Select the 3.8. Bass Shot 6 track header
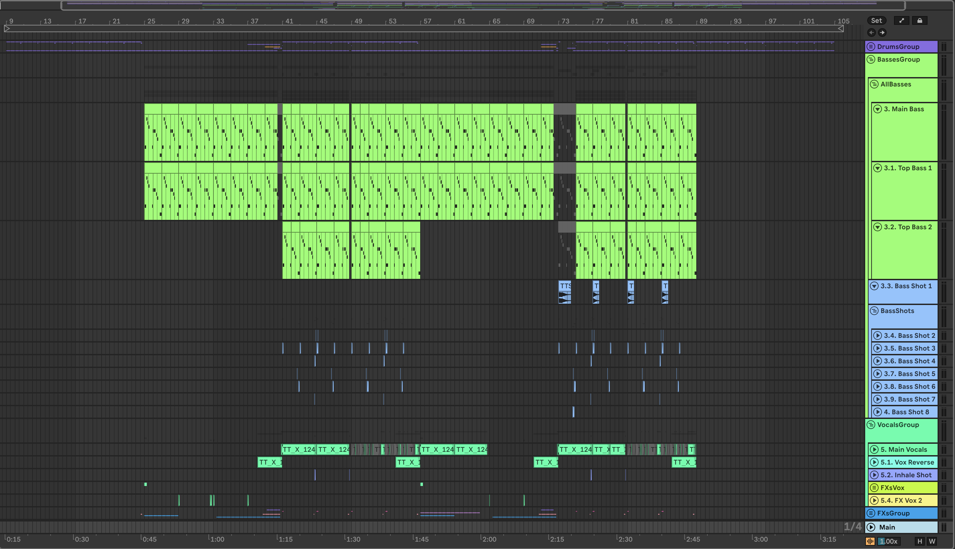Image resolution: width=955 pixels, height=549 pixels. pos(909,386)
